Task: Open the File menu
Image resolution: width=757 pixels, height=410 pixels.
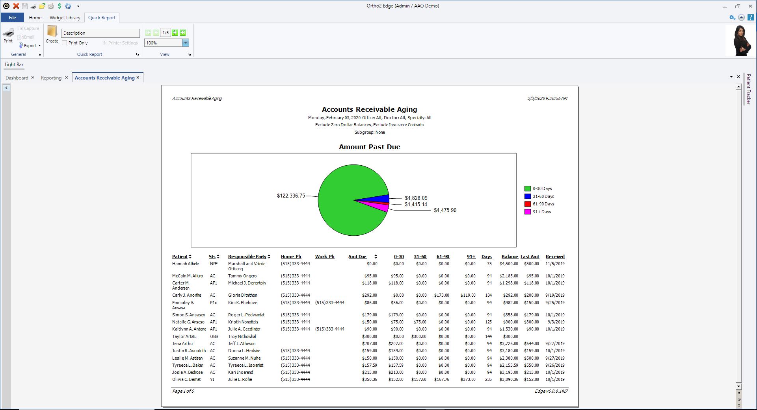Action: coord(12,17)
